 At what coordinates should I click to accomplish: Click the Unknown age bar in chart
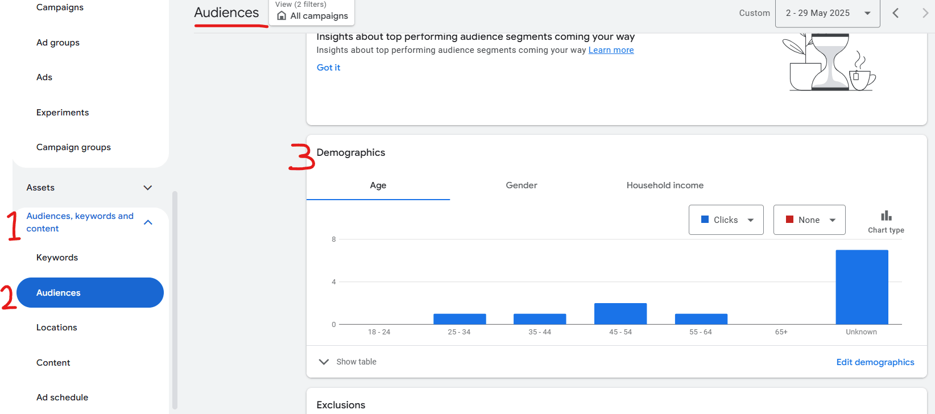coord(862,287)
